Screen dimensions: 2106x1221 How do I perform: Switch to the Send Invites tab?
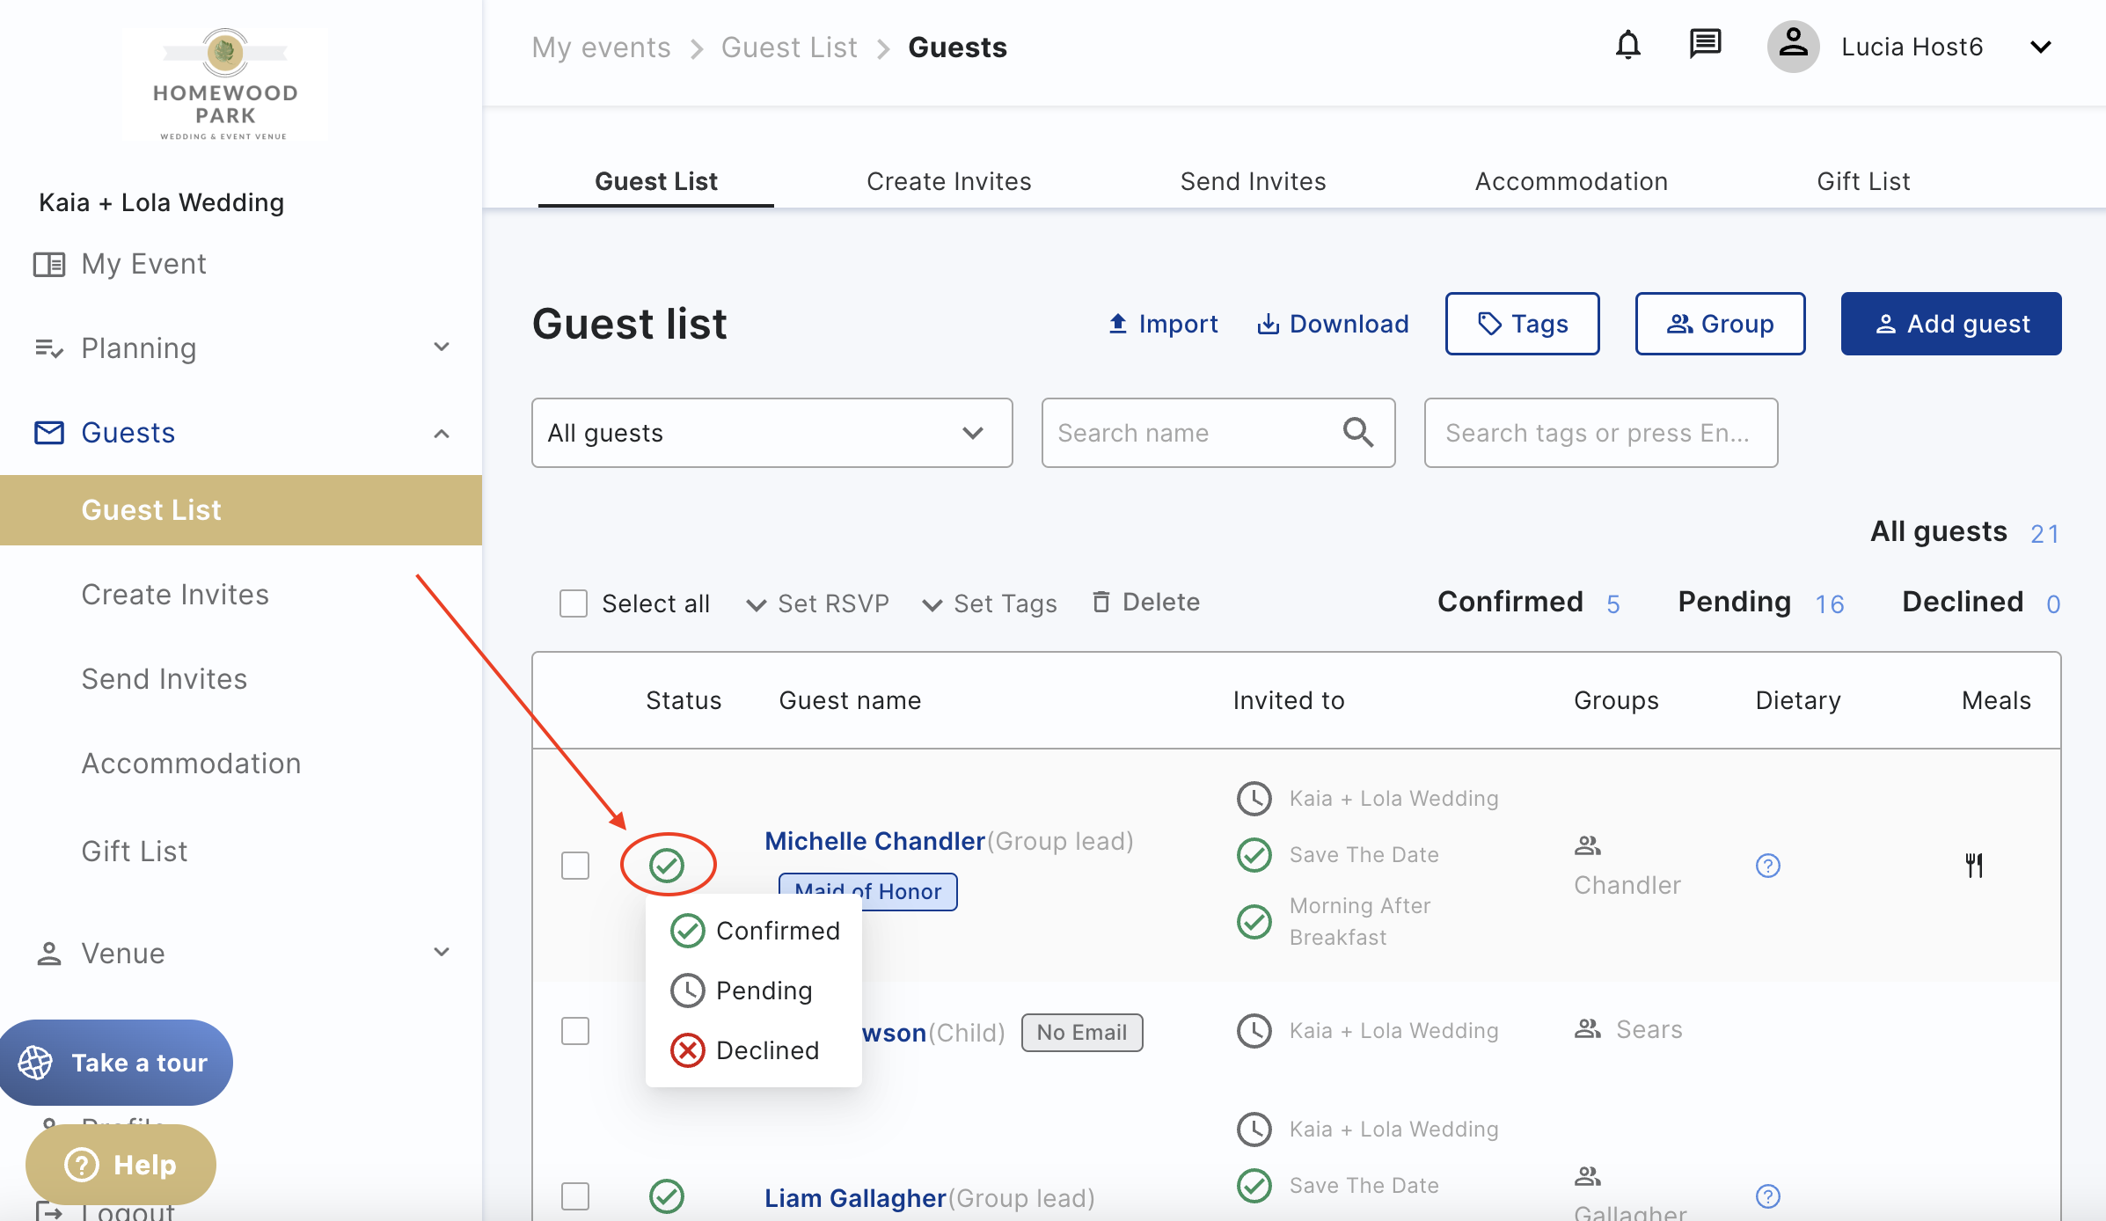(1253, 181)
